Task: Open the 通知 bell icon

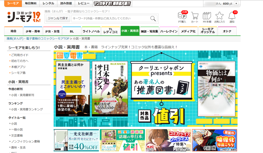Action: 232,17
